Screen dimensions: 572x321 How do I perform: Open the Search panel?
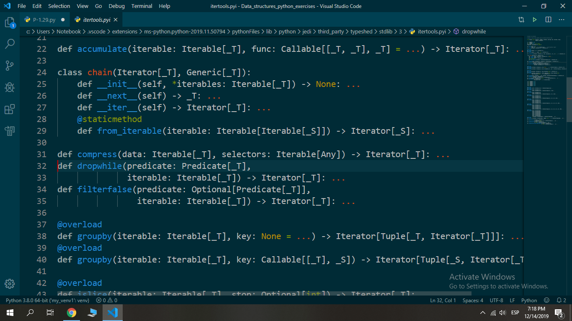tap(10, 43)
